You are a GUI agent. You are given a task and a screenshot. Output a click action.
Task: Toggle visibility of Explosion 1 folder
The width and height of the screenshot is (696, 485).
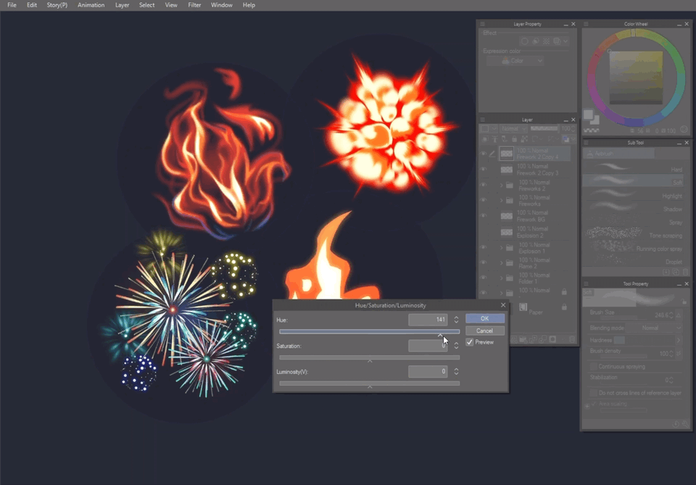(484, 248)
